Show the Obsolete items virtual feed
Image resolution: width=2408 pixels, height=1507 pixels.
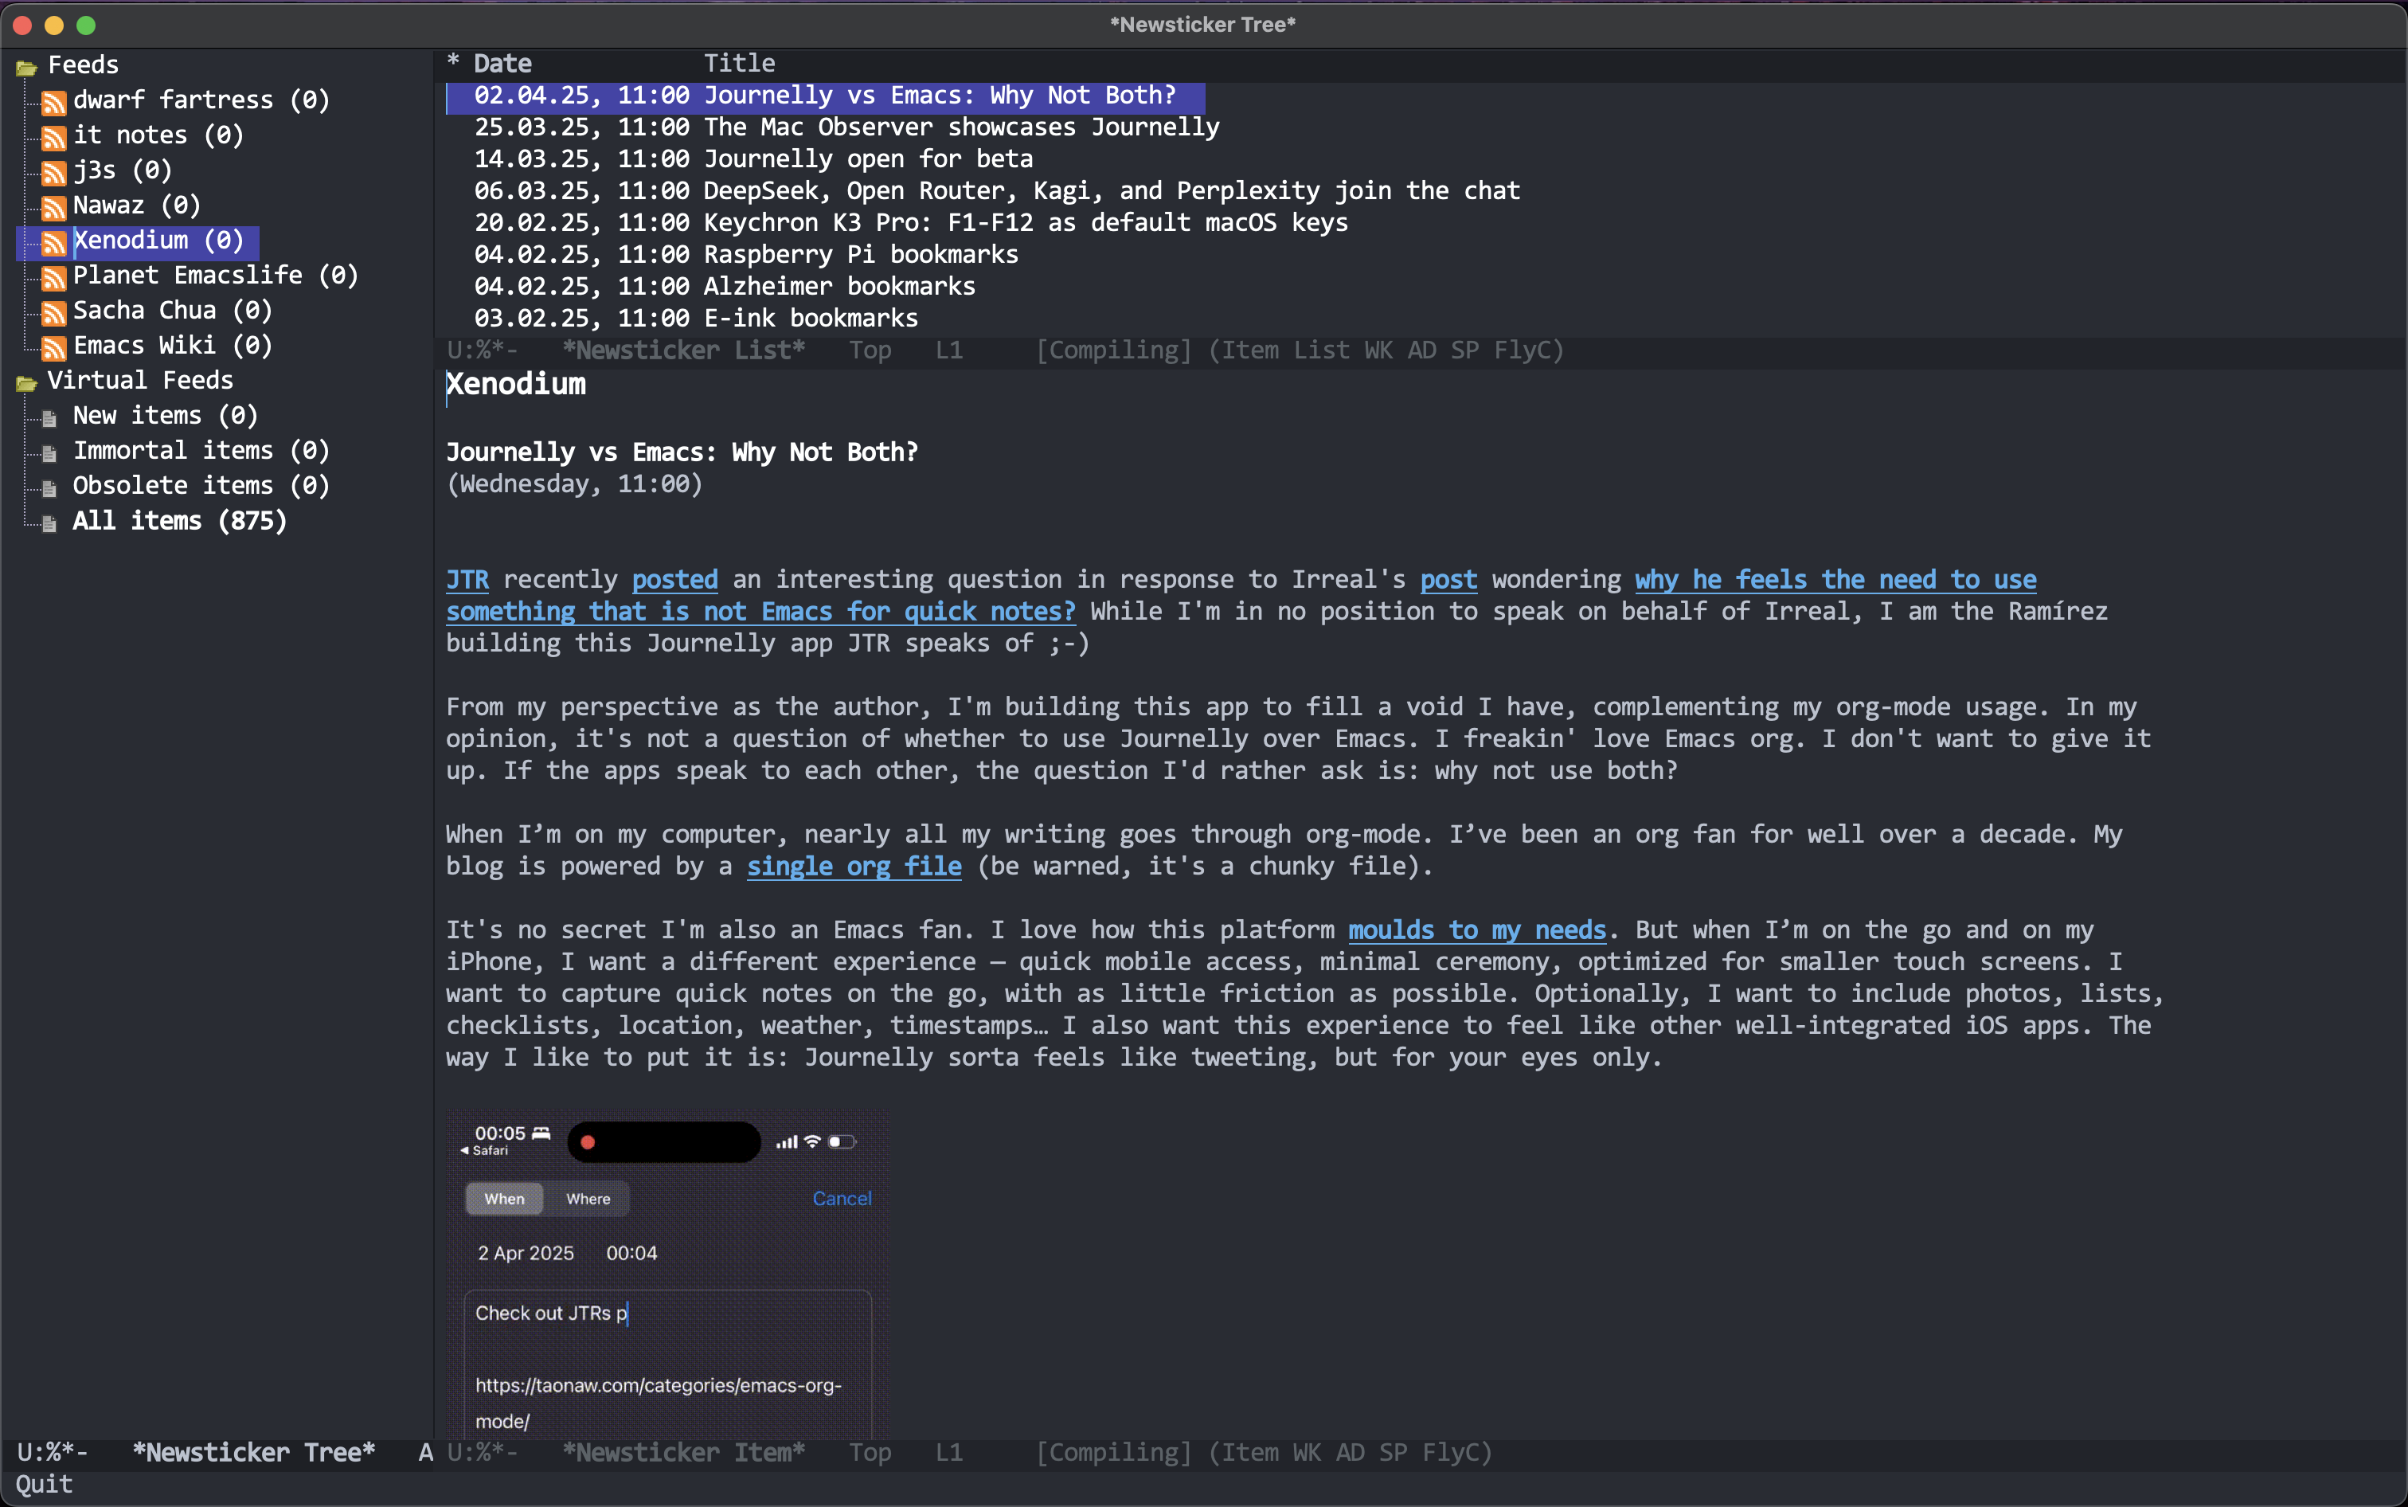[x=201, y=485]
